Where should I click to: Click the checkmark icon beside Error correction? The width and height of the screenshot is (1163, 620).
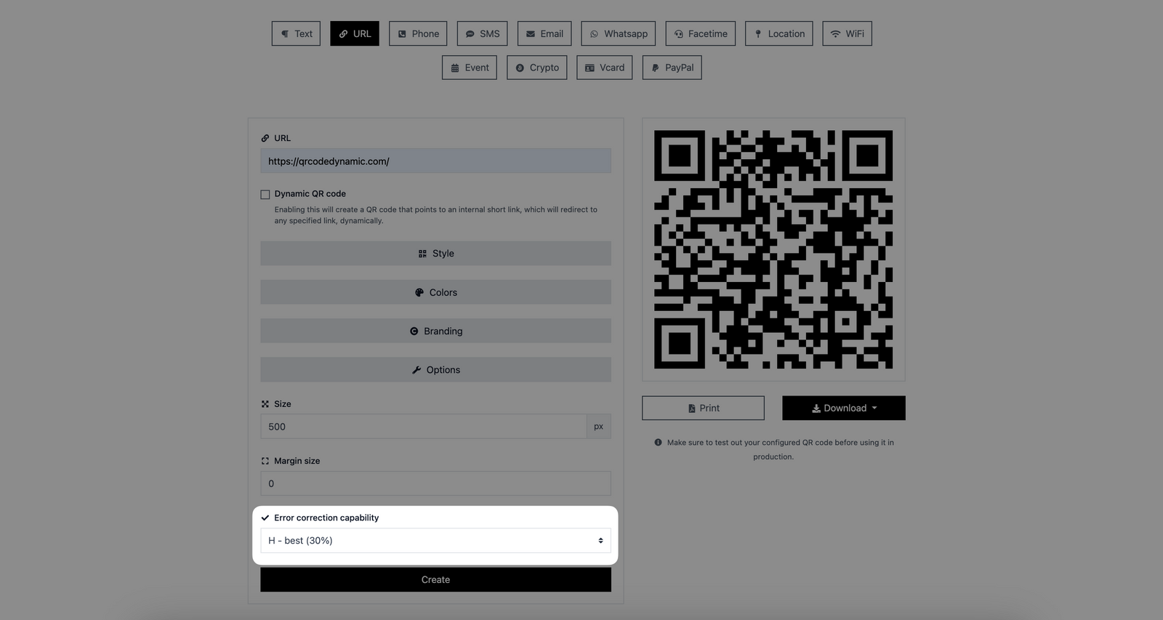click(265, 518)
